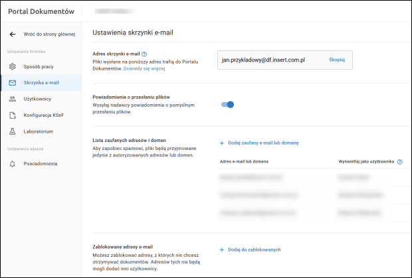The height and width of the screenshot is (278, 412).
Task: Click the Konfiguracja KSeF document icon
Action: (12, 115)
